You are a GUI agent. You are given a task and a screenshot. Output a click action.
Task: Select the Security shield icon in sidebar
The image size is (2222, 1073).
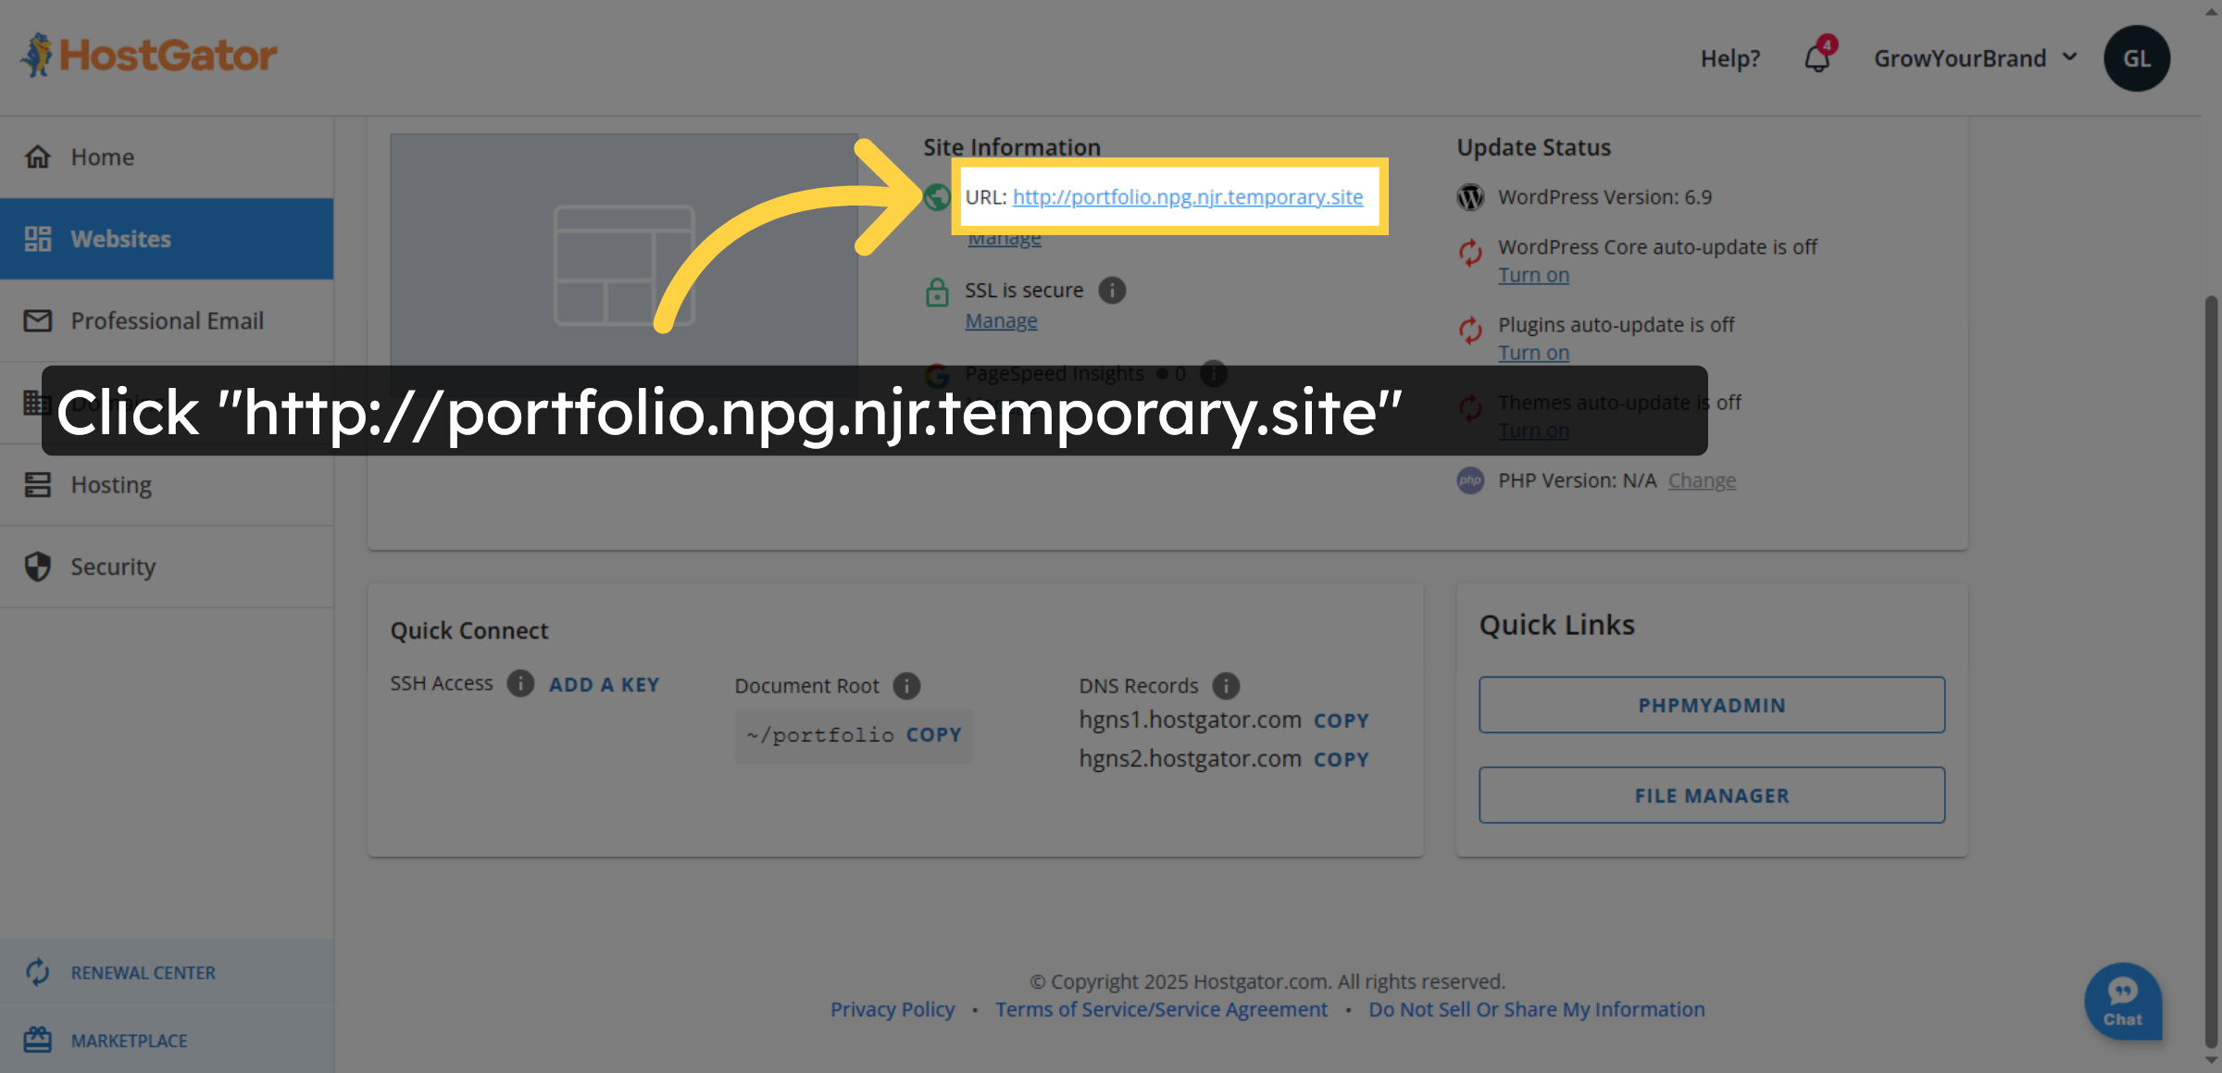(x=37, y=566)
